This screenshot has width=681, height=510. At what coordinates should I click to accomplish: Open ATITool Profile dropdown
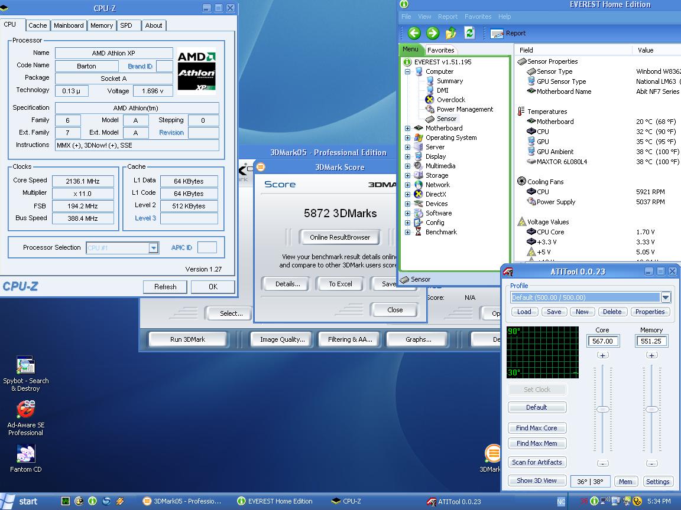[666, 297]
